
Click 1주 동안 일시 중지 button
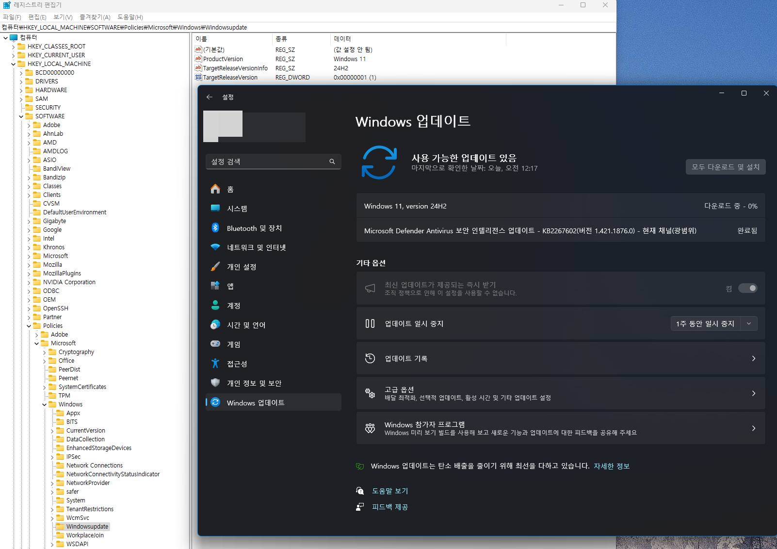pyautogui.click(x=705, y=323)
